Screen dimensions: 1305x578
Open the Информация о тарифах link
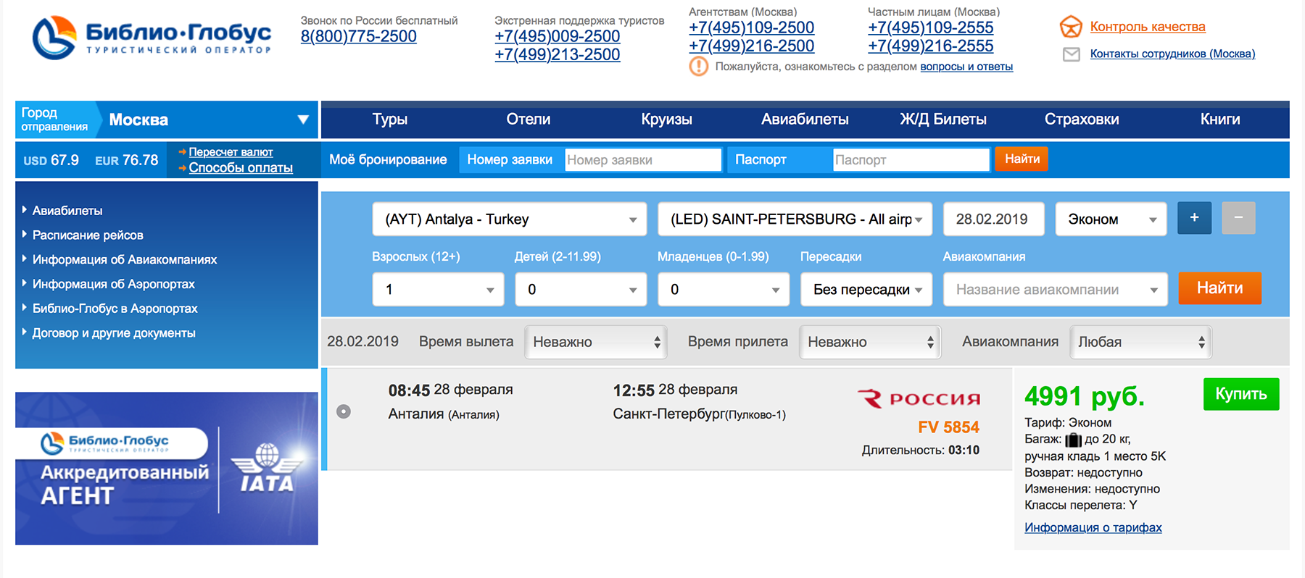1093,527
